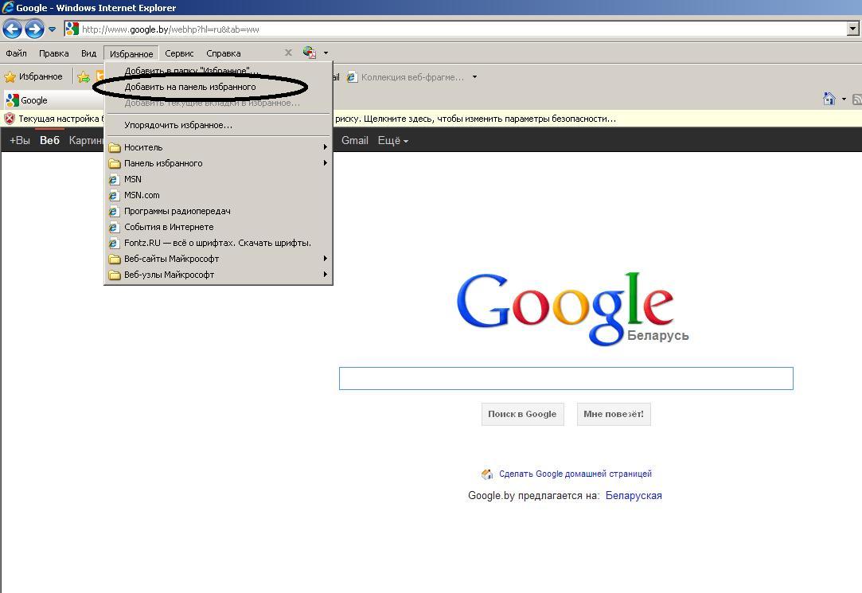Open the Fontz.RU — всё о шрифтах favorite
862x593 pixels.
(218, 243)
